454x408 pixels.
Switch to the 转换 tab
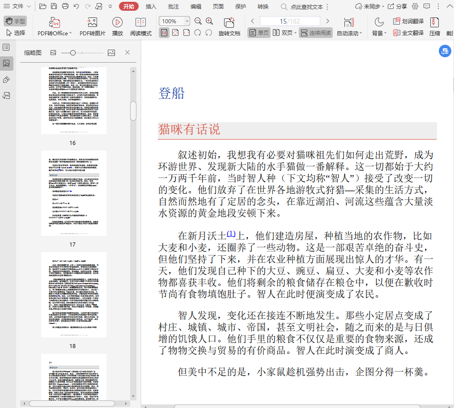(x=263, y=6)
